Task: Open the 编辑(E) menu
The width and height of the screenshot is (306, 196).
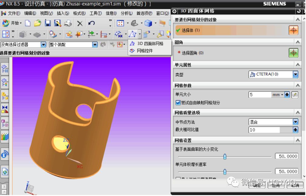Action: (30, 13)
